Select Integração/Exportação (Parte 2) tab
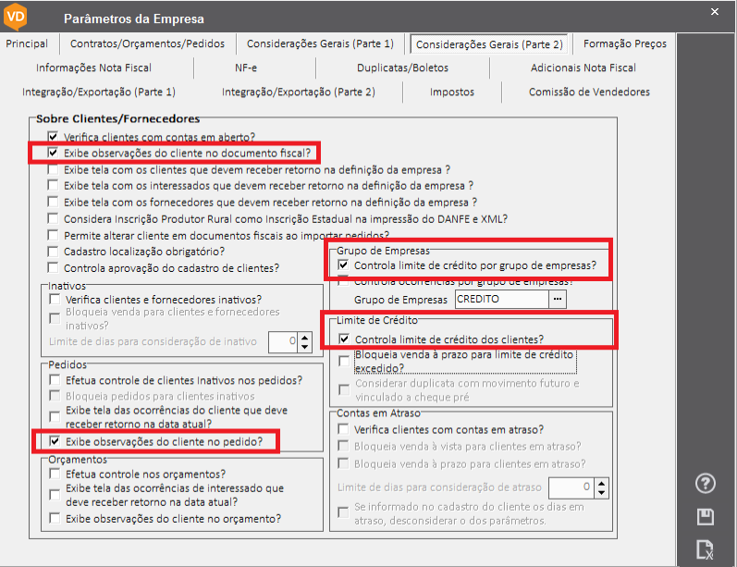The width and height of the screenshot is (737, 567). (x=299, y=92)
